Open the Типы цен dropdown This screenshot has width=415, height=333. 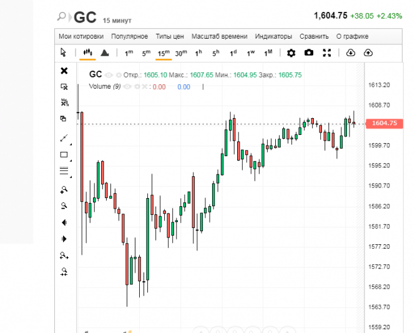click(x=170, y=36)
